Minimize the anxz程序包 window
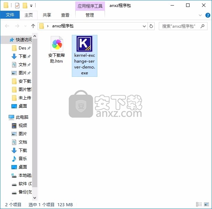The width and height of the screenshot is (212, 209). (x=172, y=5)
